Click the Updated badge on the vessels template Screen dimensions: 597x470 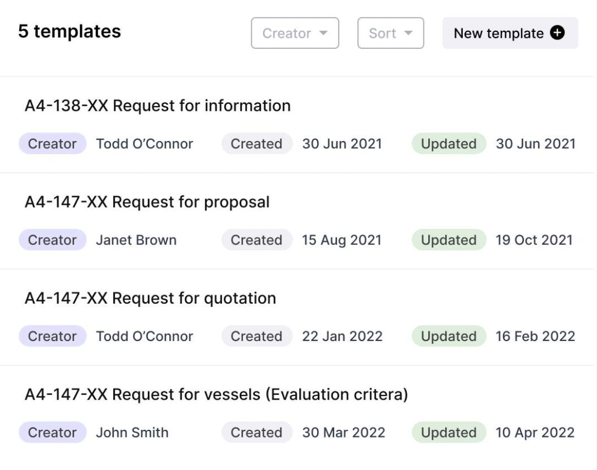(x=449, y=432)
